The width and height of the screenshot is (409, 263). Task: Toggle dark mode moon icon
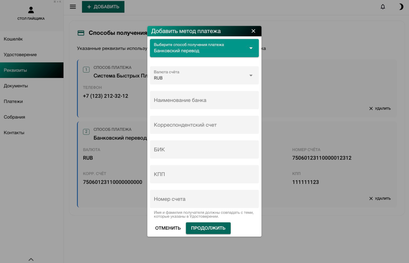(401, 7)
